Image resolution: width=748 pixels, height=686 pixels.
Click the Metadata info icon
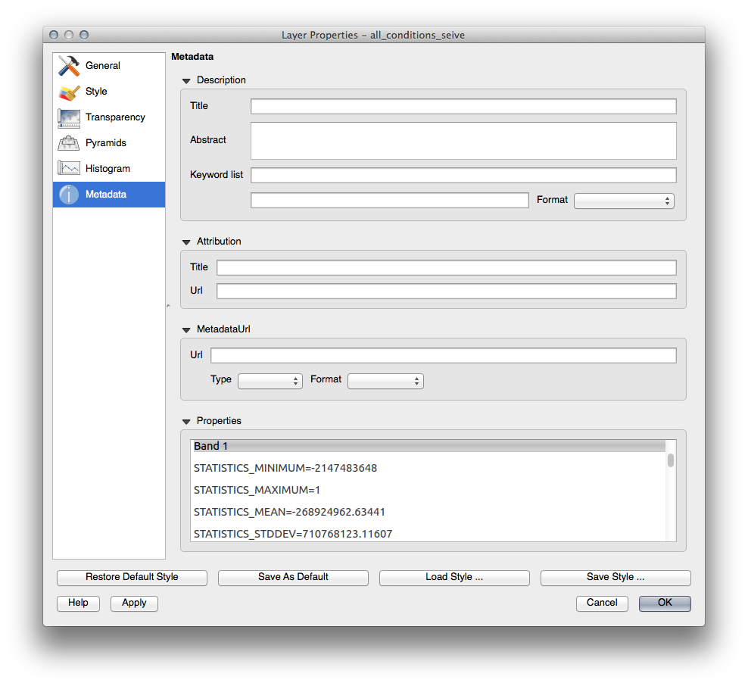[69, 195]
